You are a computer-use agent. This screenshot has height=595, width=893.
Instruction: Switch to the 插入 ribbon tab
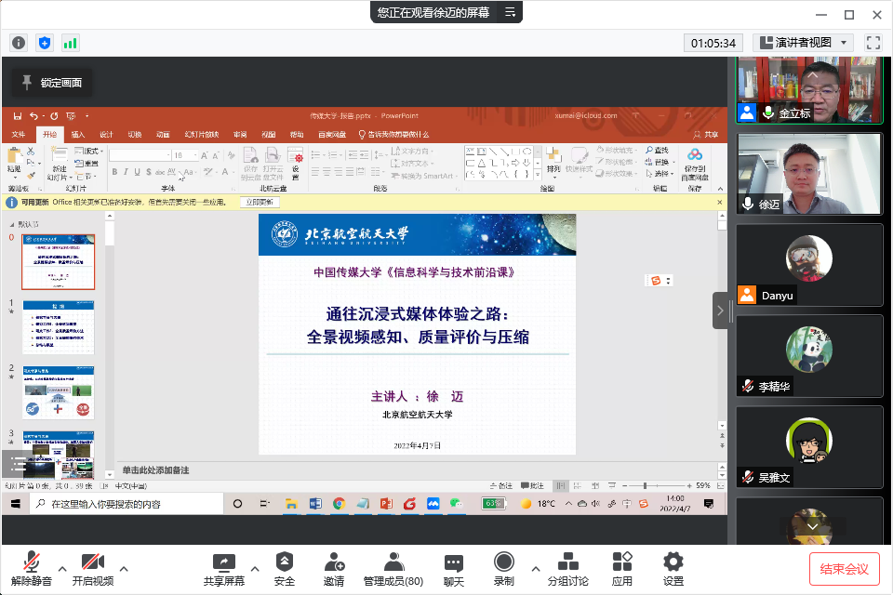tap(76, 134)
